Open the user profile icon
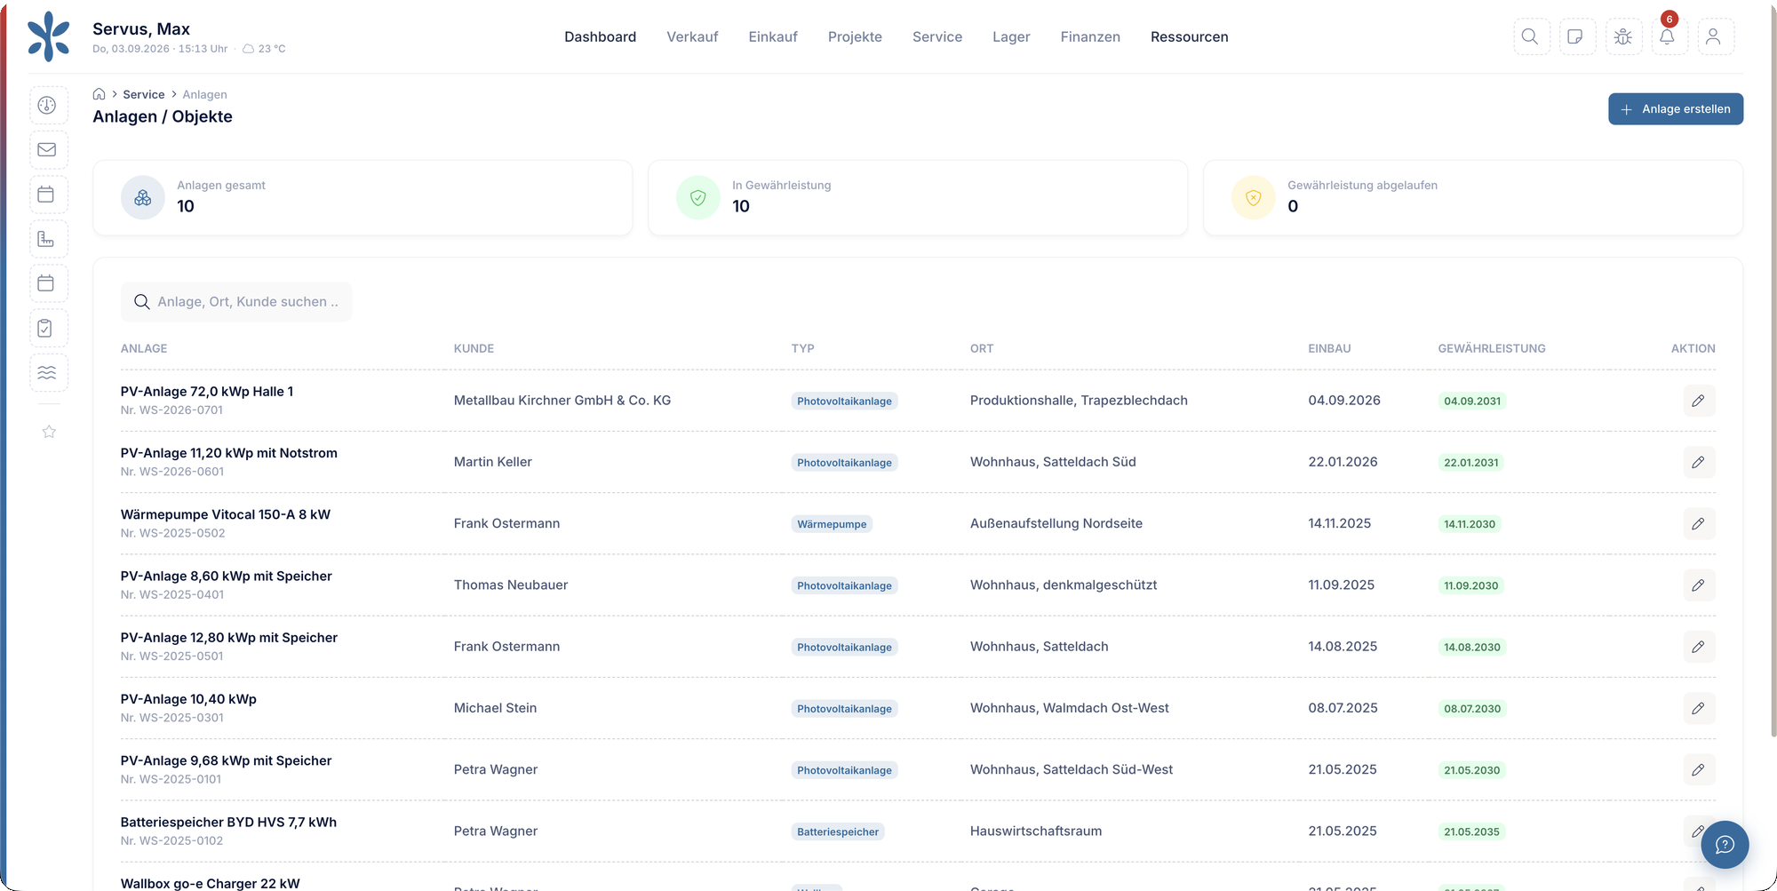Image resolution: width=1777 pixels, height=891 pixels. tap(1714, 36)
